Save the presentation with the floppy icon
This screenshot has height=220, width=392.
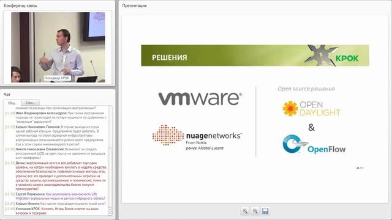point(265,211)
